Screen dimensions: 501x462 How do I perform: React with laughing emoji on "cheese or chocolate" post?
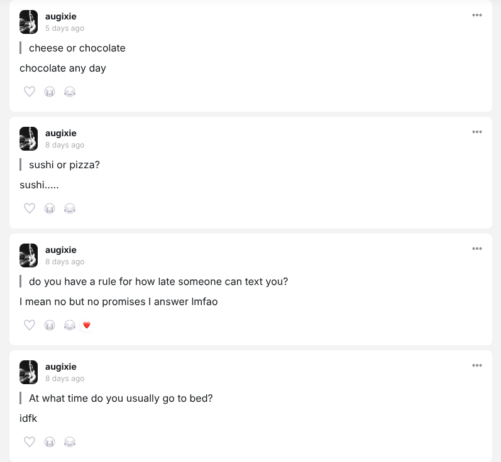(70, 92)
